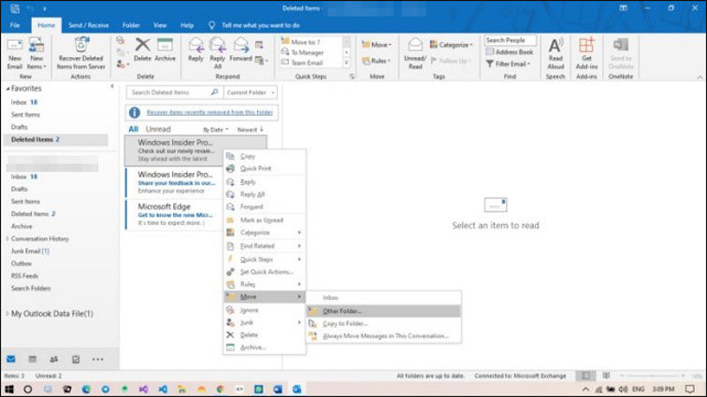
Task: Select Inbox in Move submenu
Action: [383, 298]
